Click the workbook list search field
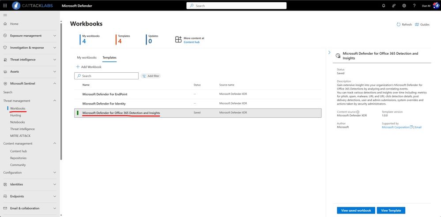The width and height of the screenshot is (441, 217). (x=106, y=76)
